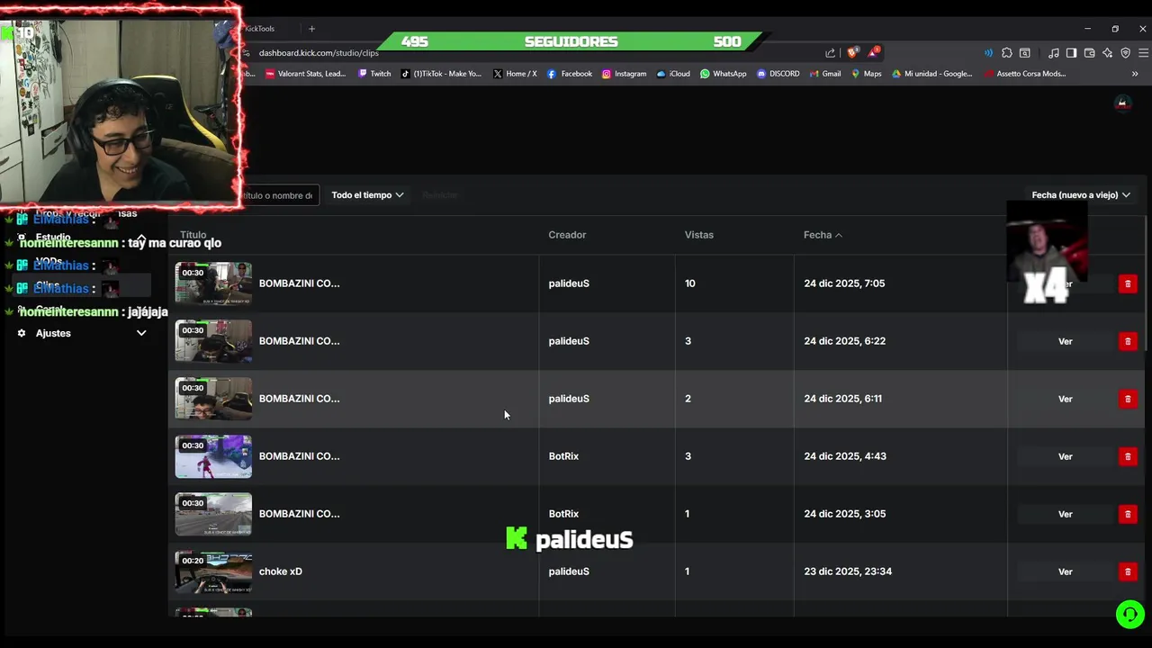This screenshot has height=648, width=1152.
Task: Open the iCloud bookmark
Action: click(673, 74)
